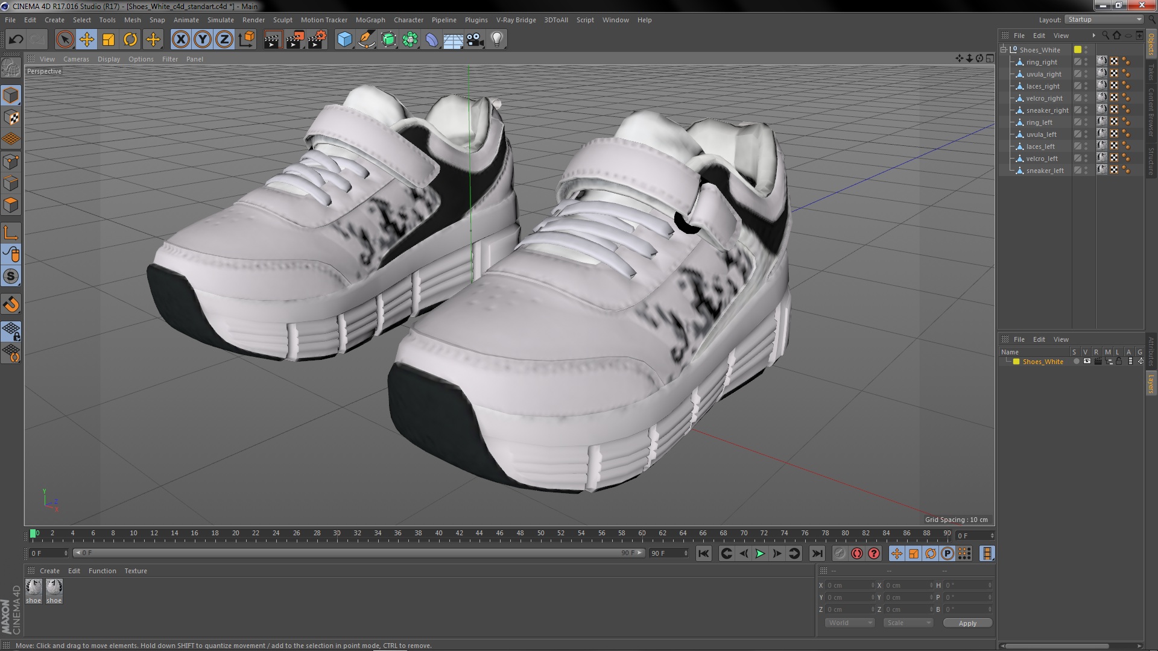Render the active view
The height and width of the screenshot is (651, 1158).
tap(273, 40)
